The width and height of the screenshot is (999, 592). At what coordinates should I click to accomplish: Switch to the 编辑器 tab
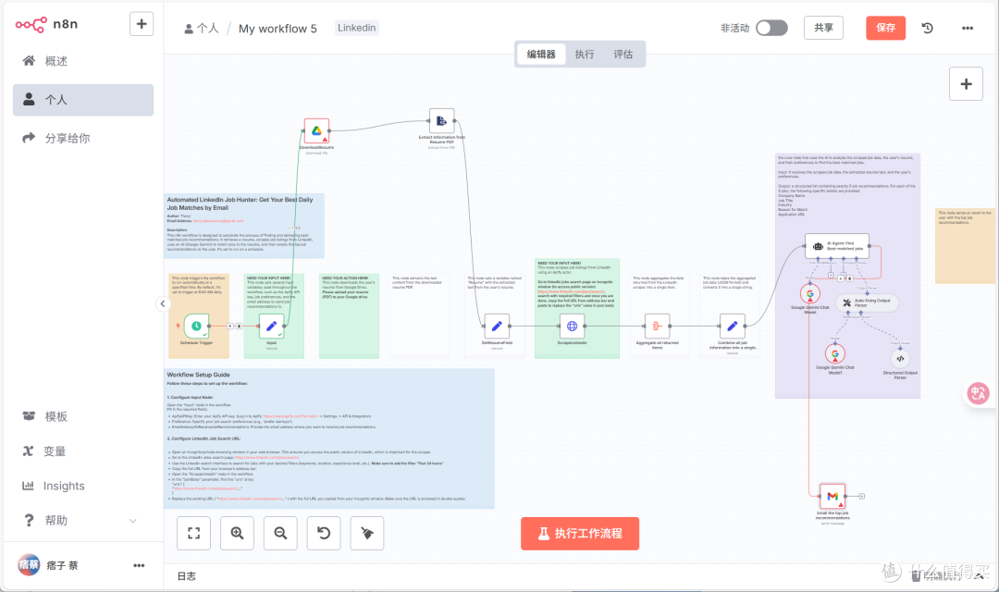pyautogui.click(x=541, y=55)
